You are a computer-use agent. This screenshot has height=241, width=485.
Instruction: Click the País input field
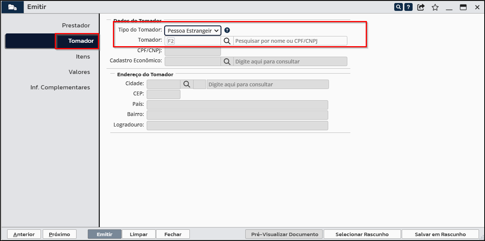tap(237, 105)
